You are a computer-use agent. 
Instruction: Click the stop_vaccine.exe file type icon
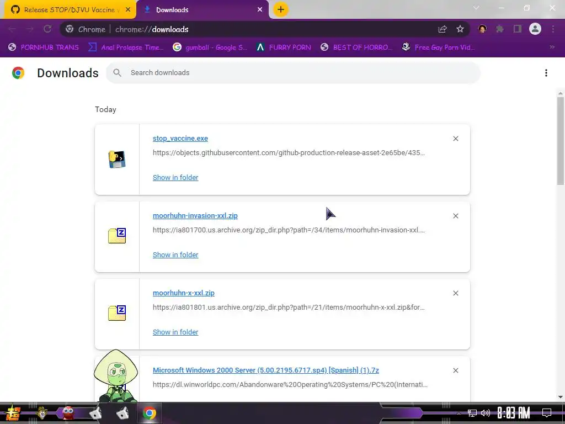117,160
